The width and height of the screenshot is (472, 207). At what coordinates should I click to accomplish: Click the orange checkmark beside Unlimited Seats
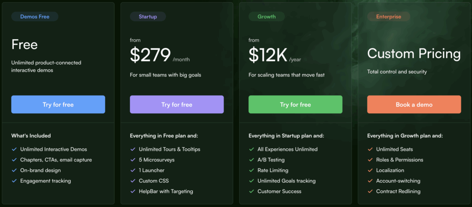pyautogui.click(x=370, y=149)
